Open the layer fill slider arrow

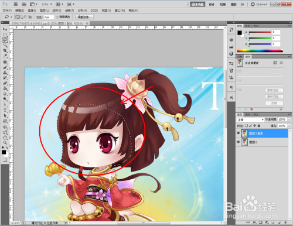[289, 126]
